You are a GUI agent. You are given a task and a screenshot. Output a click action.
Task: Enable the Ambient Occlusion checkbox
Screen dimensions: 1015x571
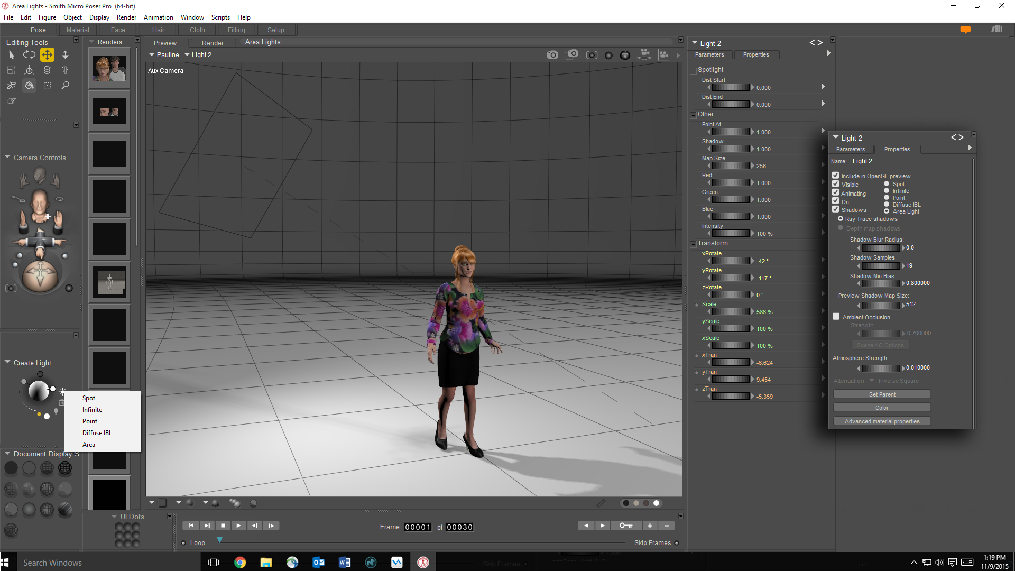click(x=836, y=317)
